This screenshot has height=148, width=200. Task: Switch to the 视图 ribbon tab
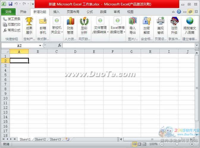coord(130,12)
